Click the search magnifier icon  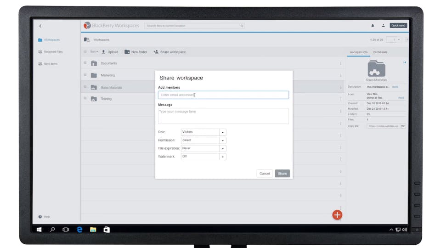[x=242, y=26]
